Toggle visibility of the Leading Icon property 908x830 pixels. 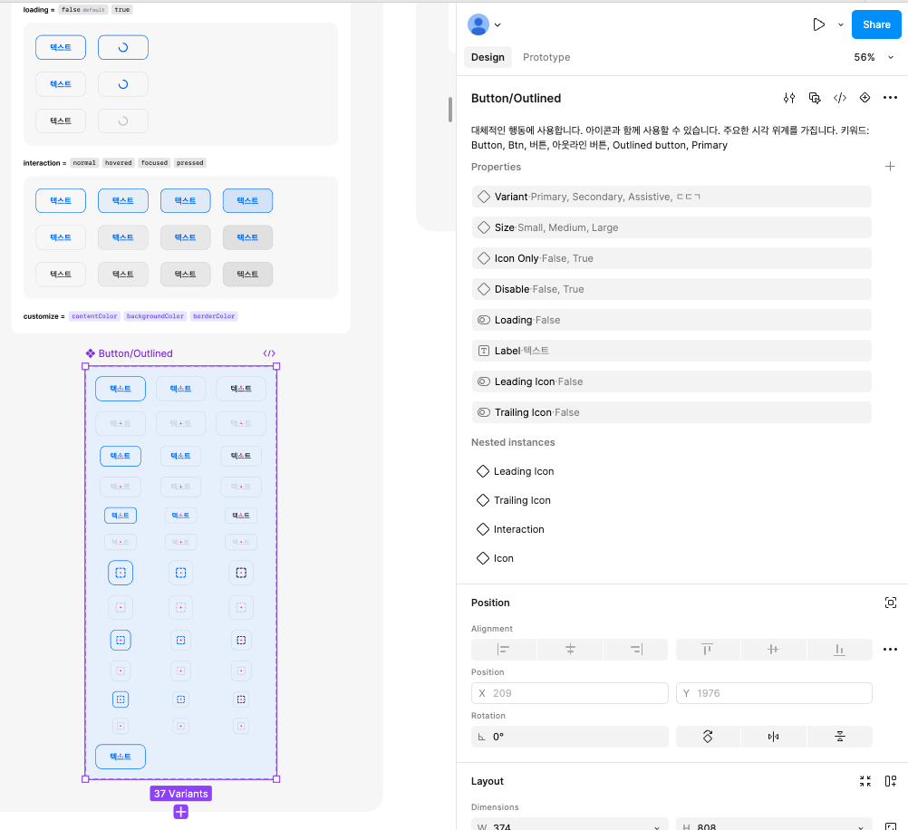tap(483, 381)
